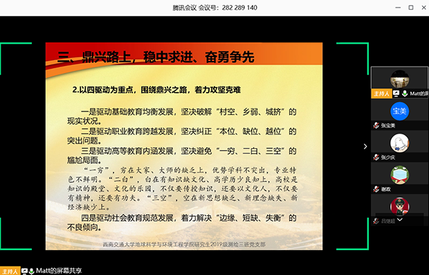Click host's green microphone in participant panel
Image resolution: width=429 pixels, height=275 pixels.
tap(405, 94)
